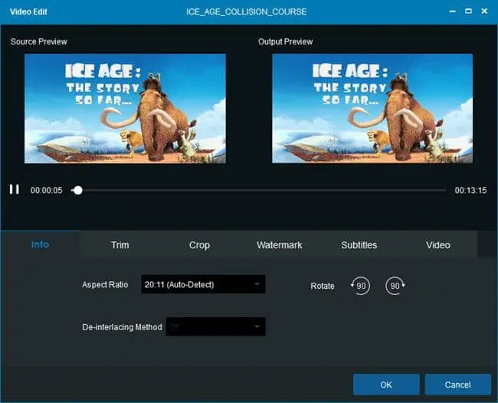Image resolution: width=498 pixels, height=403 pixels.
Task: Minimize the Video Edit window
Action: click(x=449, y=12)
